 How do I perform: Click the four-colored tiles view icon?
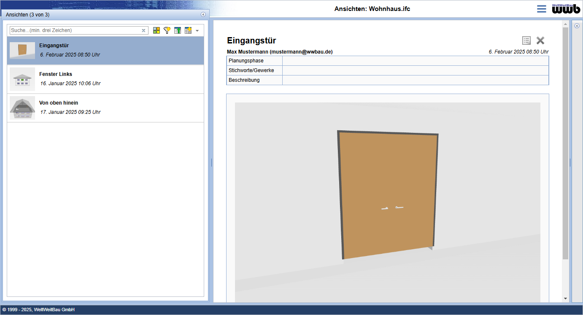(157, 30)
